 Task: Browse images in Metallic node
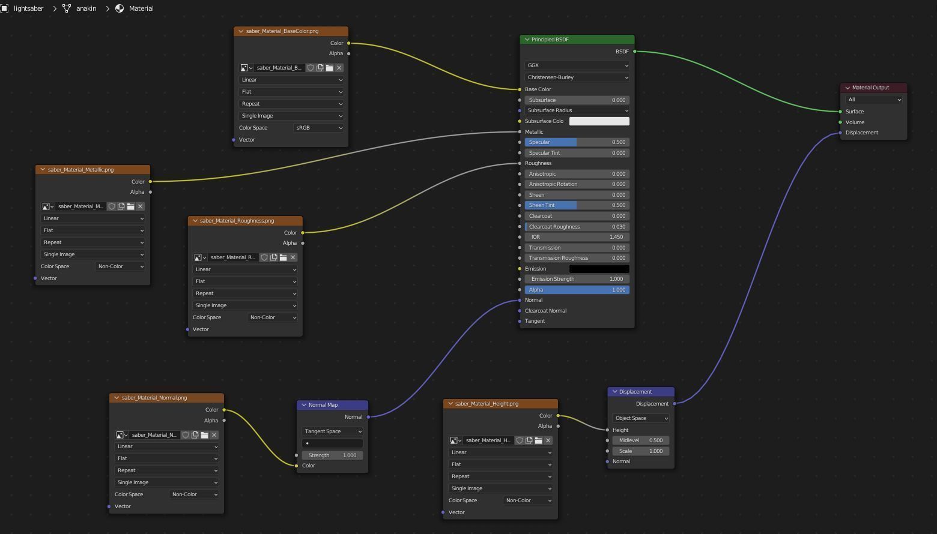[x=47, y=206]
